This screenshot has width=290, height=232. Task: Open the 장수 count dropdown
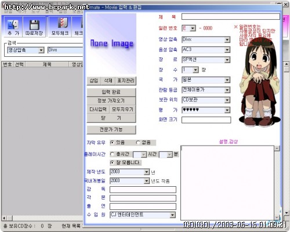(195, 70)
